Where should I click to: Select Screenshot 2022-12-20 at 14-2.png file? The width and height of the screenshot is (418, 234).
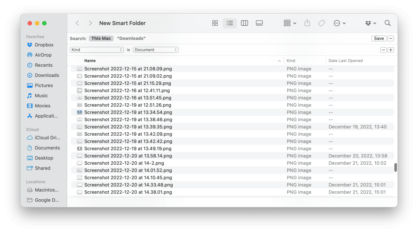[124, 163]
